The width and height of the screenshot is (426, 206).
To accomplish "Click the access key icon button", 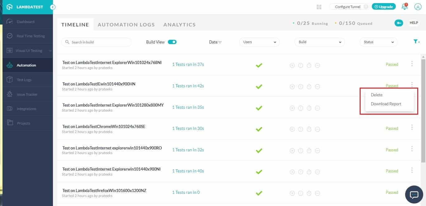I will click(x=399, y=23).
